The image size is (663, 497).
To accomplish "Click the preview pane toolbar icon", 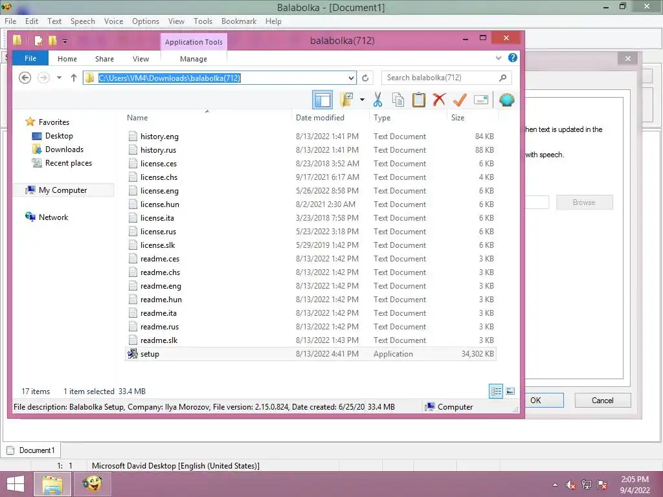I will point(322,100).
